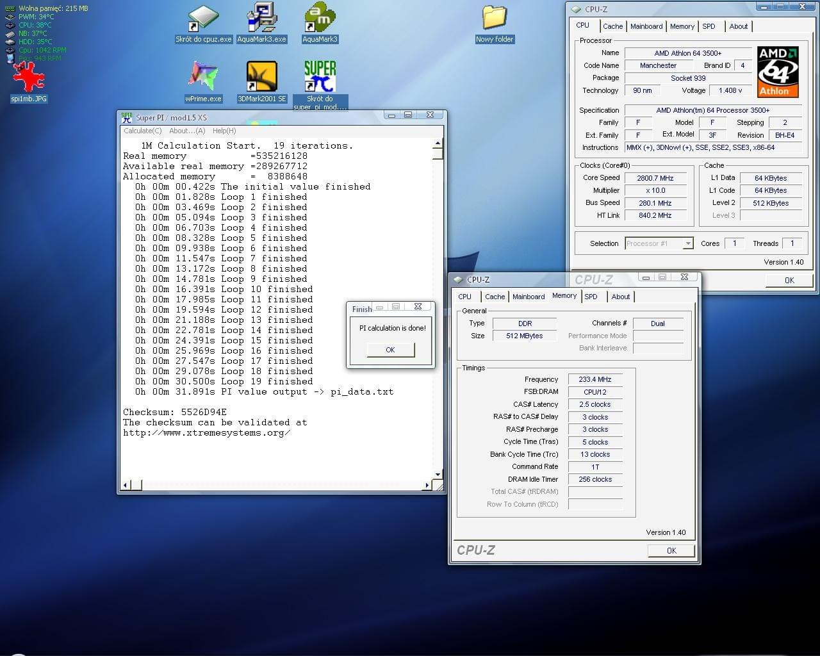Select SPD tab in front CPU-Z Memory window
Screen dimensions: 820x656
[x=591, y=297]
